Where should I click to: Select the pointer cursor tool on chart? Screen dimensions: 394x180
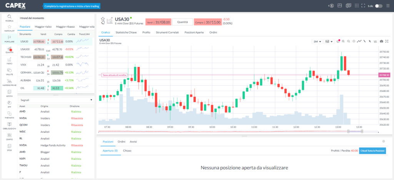click(x=370, y=41)
